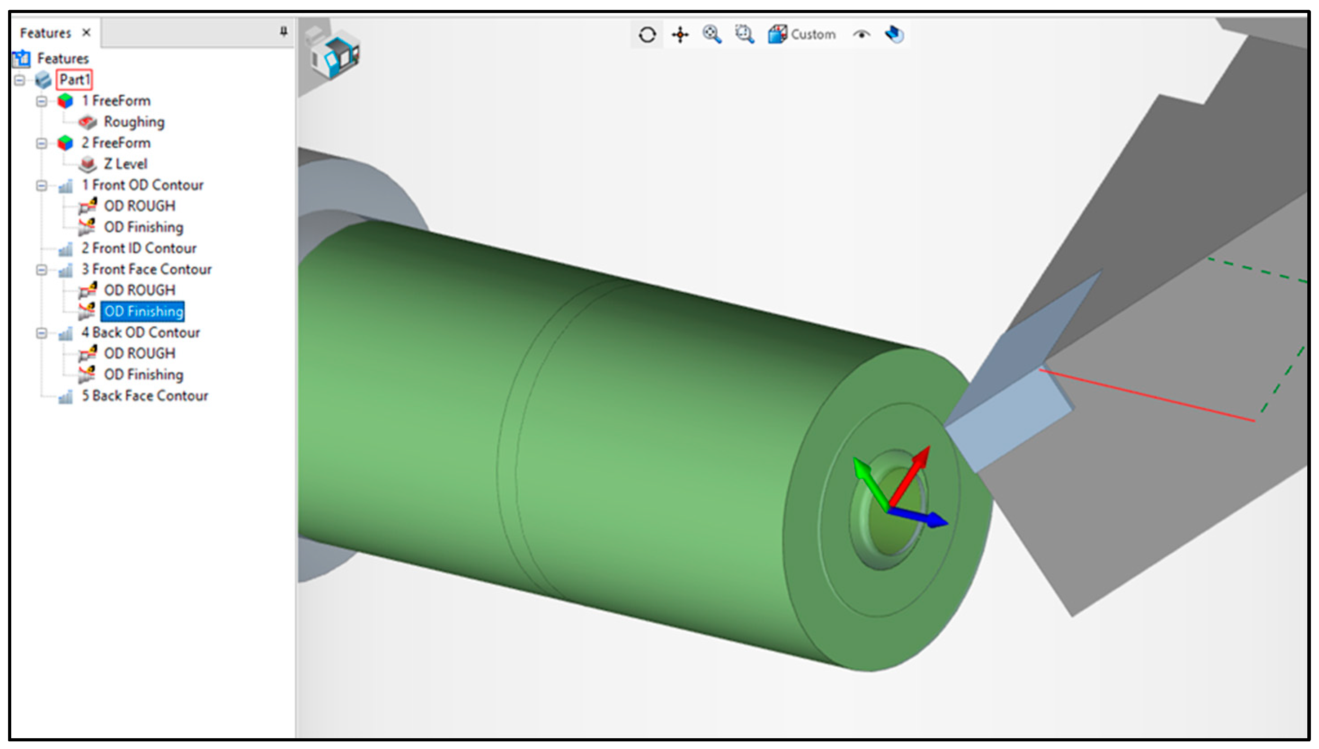Viewport: 1319px width, 749px height.
Task: Select the Z Level operation
Action: [x=125, y=165]
